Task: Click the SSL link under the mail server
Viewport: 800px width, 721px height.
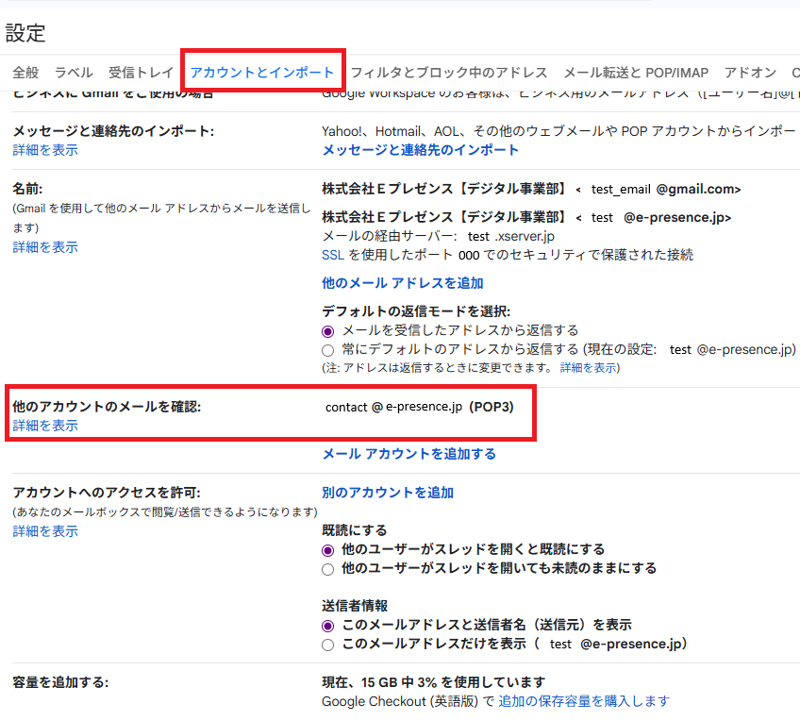Action: click(x=332, y=255)
